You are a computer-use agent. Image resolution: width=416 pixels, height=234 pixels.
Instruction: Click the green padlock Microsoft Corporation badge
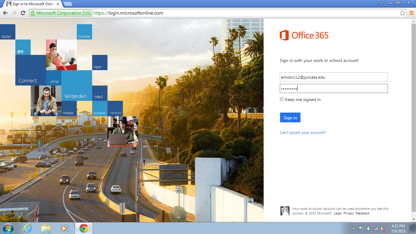tap(61, 13)
